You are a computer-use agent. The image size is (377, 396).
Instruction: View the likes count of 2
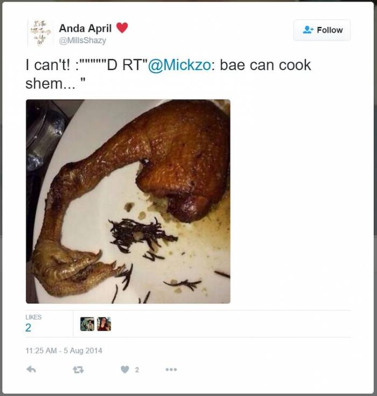pyautogui.click(x=29, y=328)
